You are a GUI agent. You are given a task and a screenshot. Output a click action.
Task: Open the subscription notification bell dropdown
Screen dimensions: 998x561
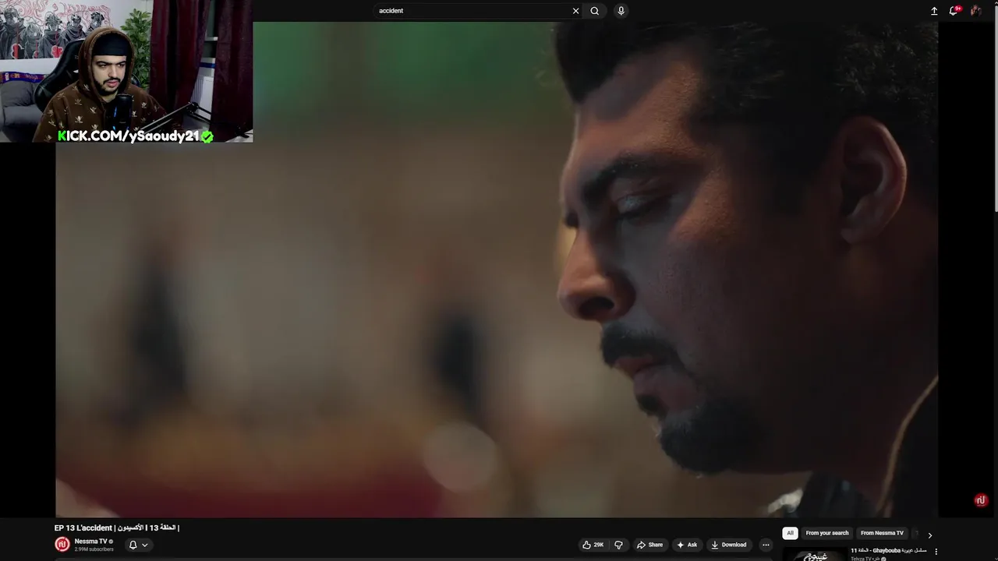point(138,545)
